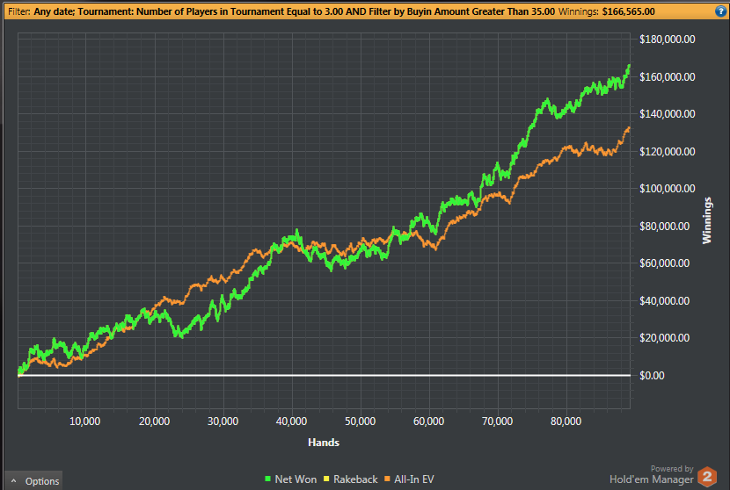Select the Rakeback legend label
The width and height of the screenshot is (730, 490).
(355, 479)
